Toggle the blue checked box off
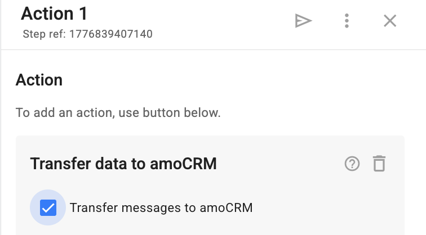426x235 pixels. click(48, 208)
